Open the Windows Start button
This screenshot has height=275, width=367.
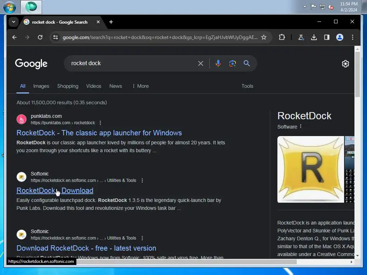coord(10,7)
